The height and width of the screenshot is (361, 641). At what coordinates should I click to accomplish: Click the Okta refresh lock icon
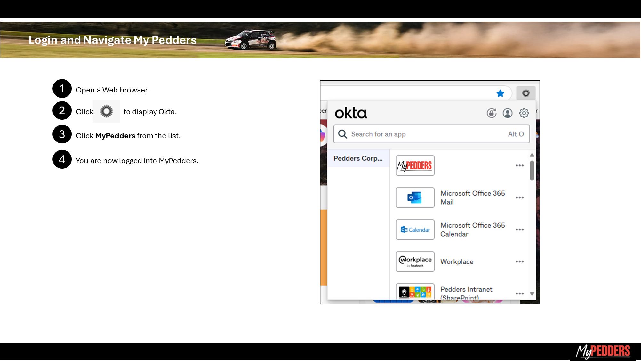(492, 113)
